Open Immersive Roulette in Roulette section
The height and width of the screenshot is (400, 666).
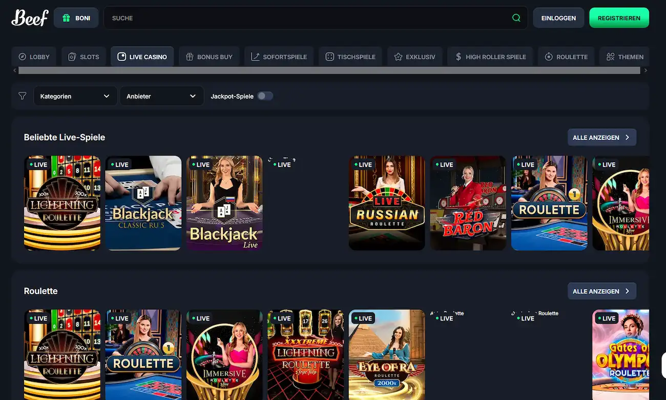click(x=224, y=354)
